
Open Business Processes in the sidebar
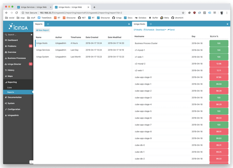[x=18, y=58]
